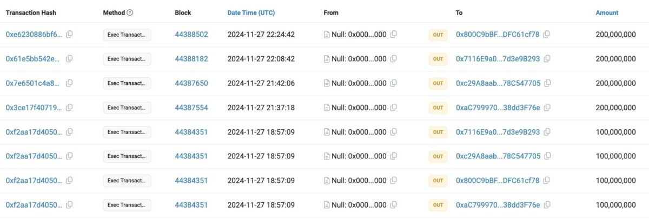This screenshot has width=649, height=219.
Task: Copy transaction hash 0xe6230886bf6
Action: click(69, 35)
